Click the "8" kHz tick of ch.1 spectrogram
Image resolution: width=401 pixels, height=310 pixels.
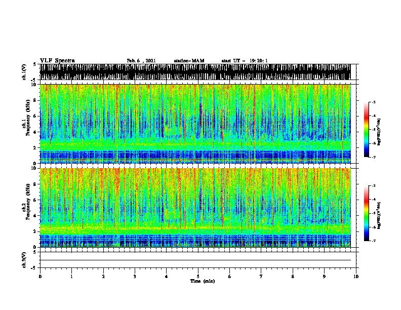pyautogui.click(x=35, y=100)
